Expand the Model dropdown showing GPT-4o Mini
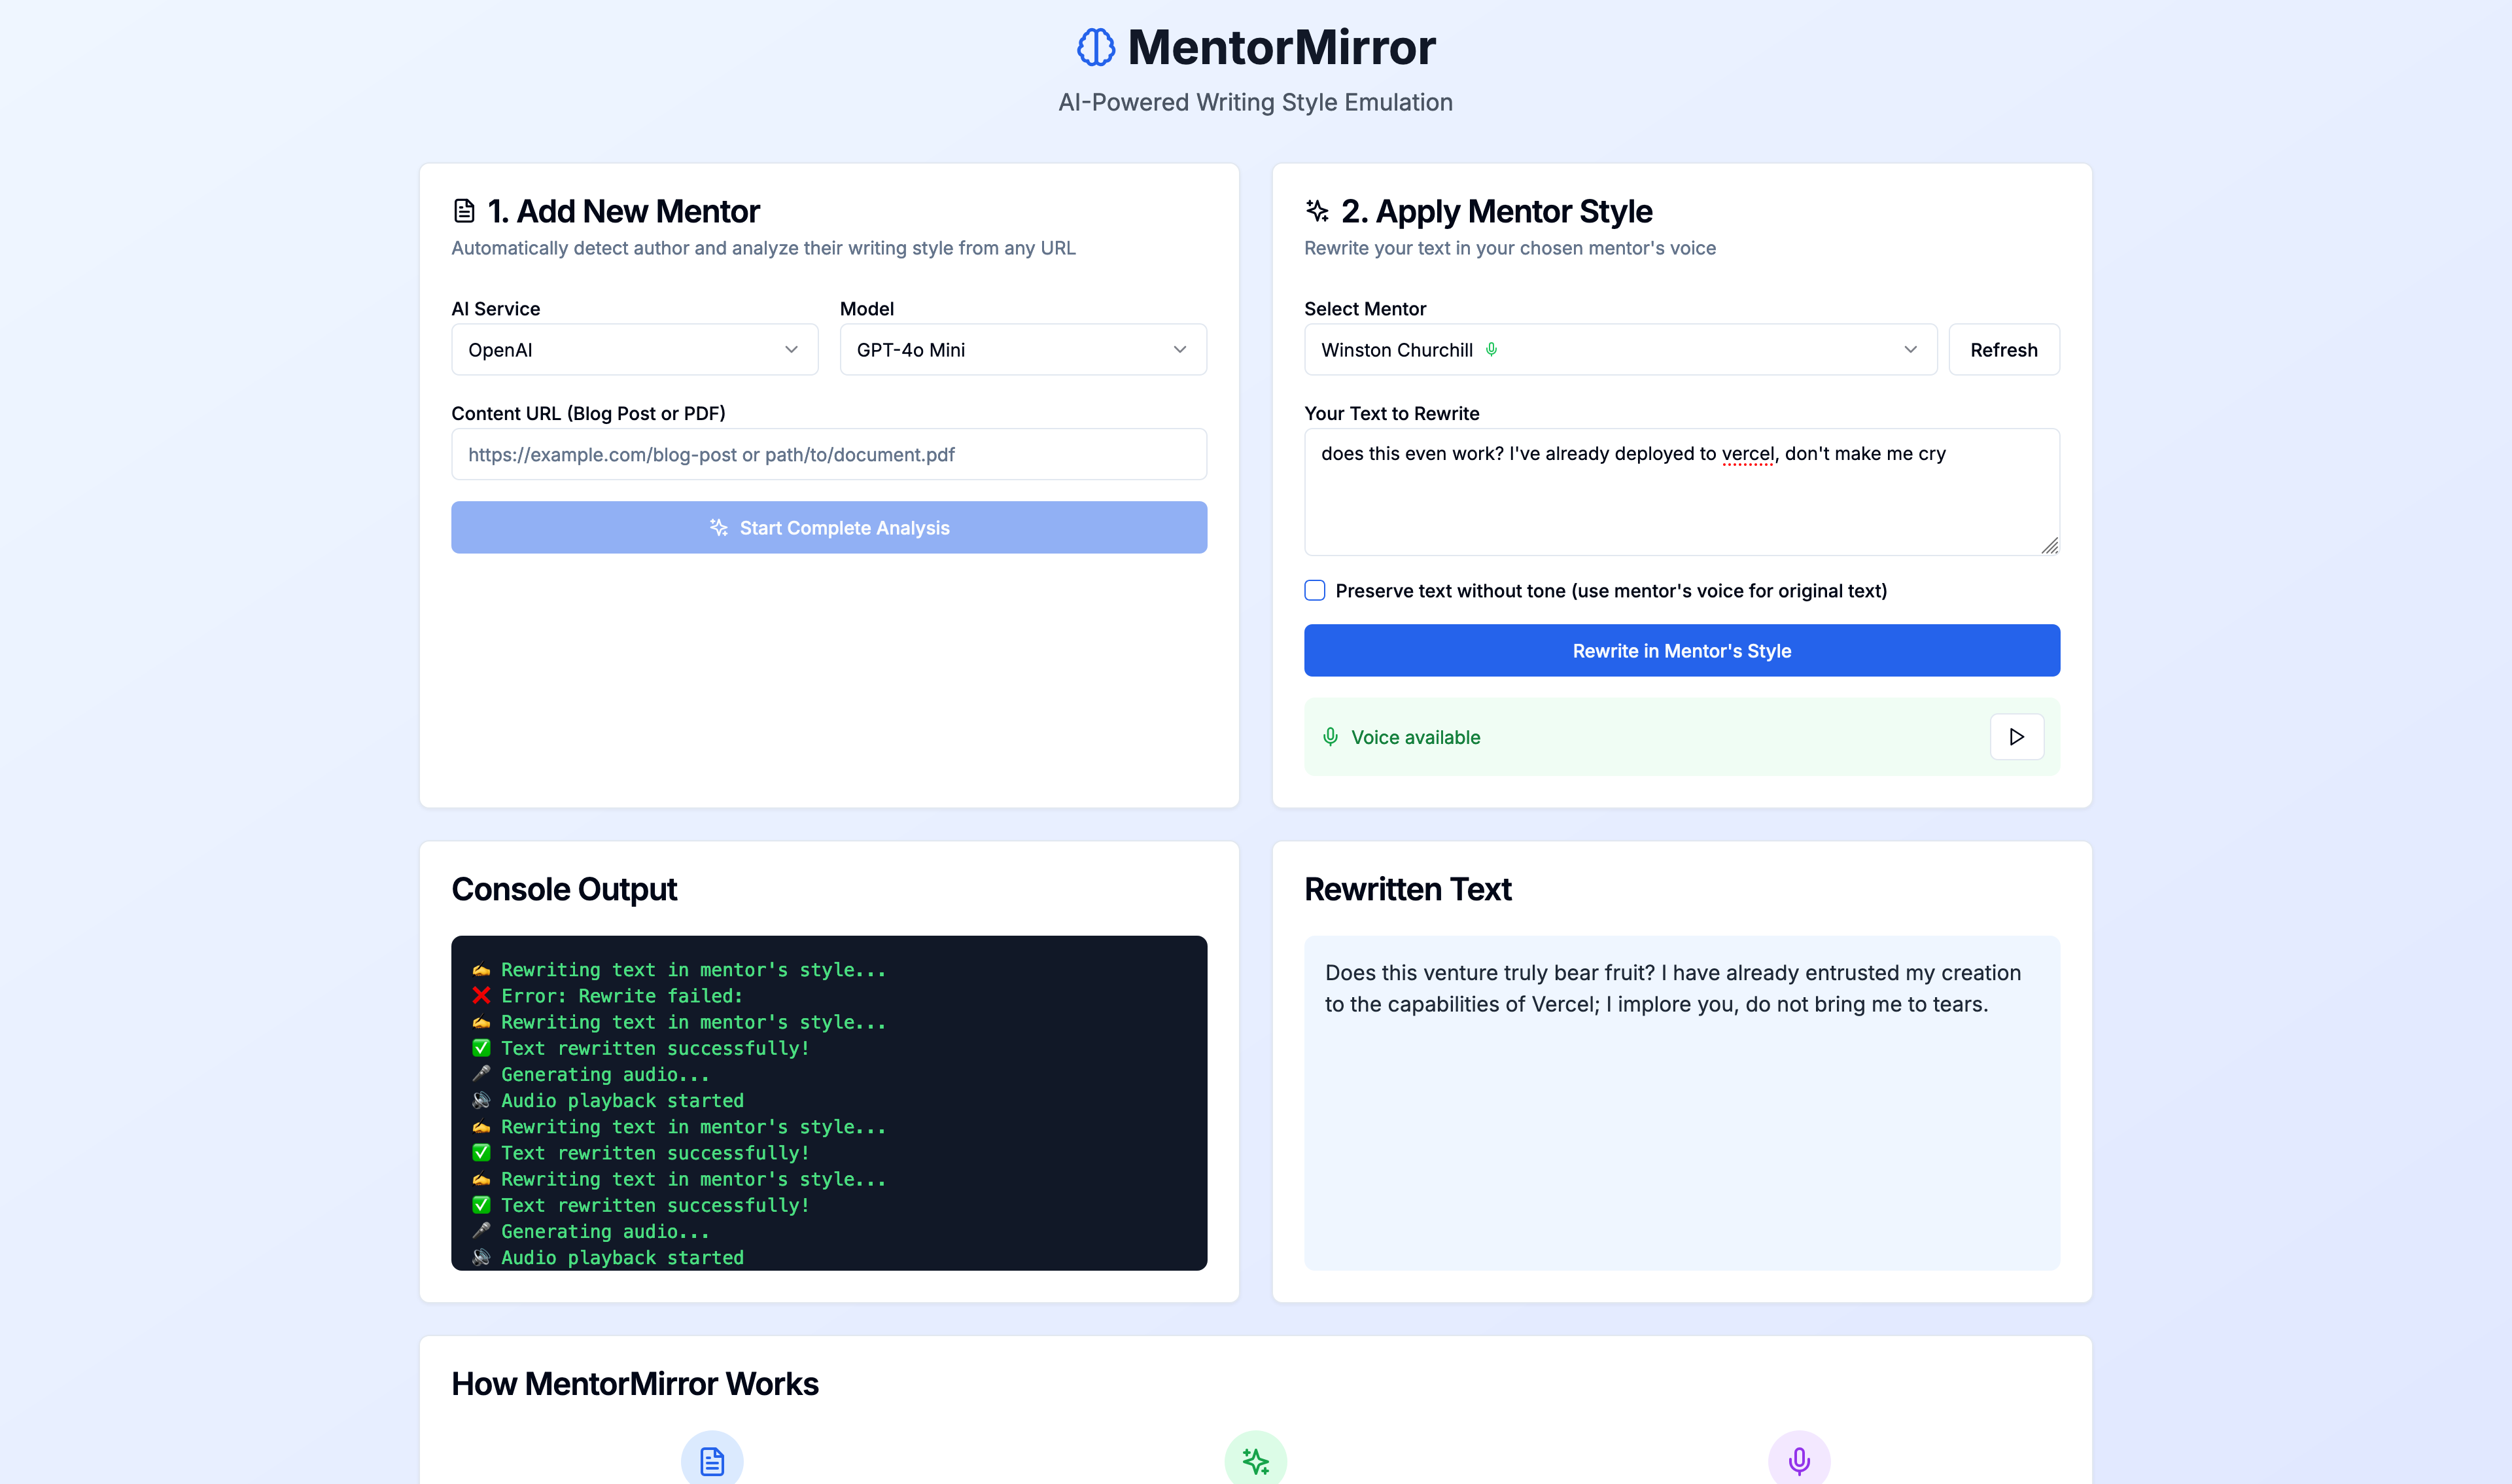The width and height of the screenshot is (2512, 1484). (1022, 350)
